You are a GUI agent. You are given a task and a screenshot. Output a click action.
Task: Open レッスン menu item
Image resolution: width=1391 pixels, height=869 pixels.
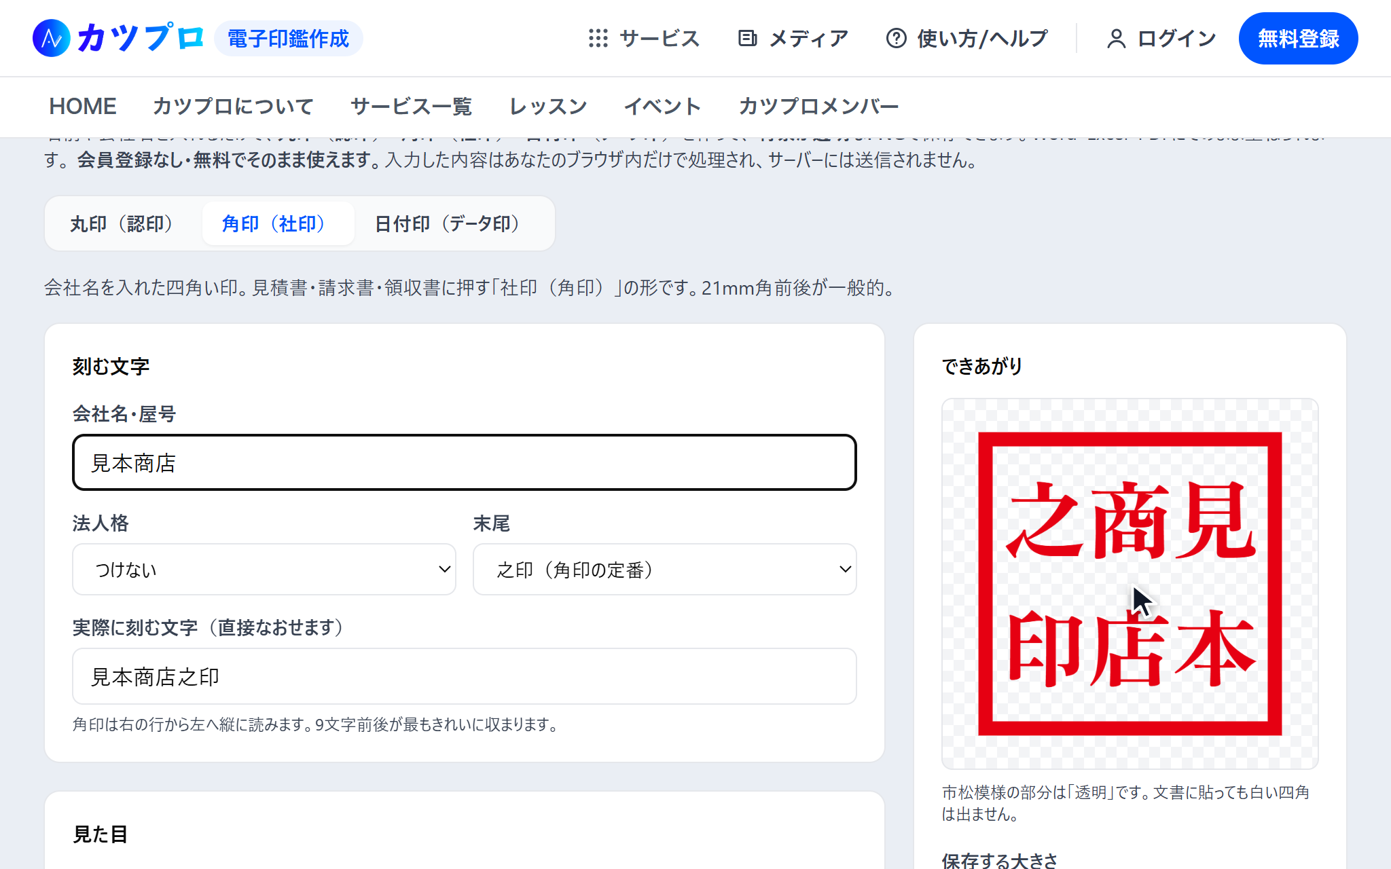[548, 106]
